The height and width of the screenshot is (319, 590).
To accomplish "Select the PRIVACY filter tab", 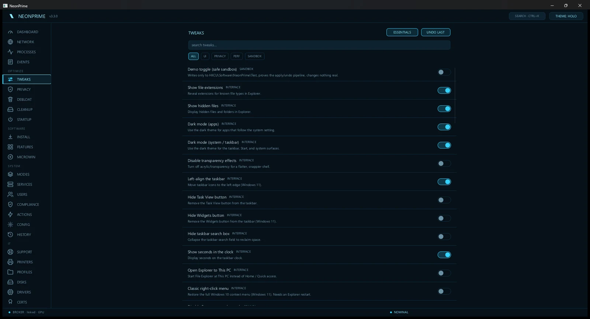I will (220, 56).
